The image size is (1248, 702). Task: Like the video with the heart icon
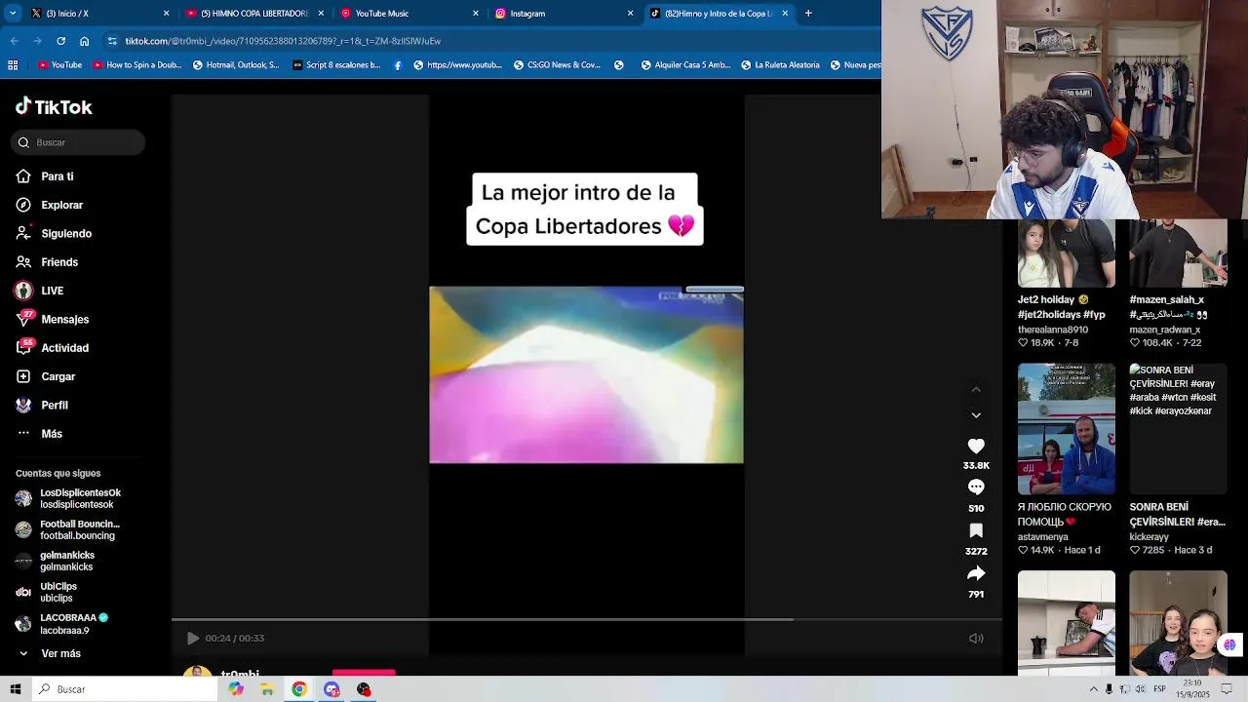(976, 447)
